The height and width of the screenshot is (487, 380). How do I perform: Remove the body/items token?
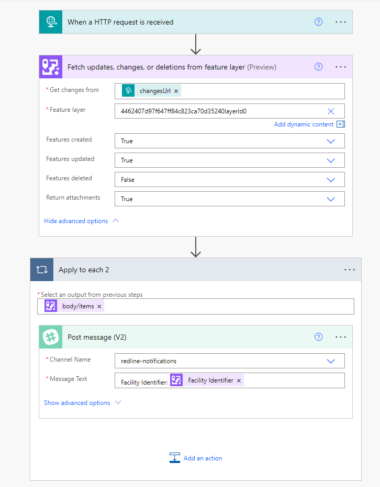click(x=99, y=306)
